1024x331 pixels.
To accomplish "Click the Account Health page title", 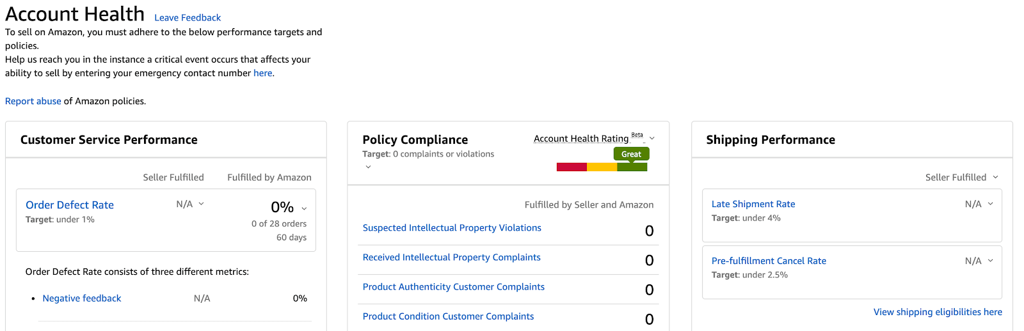I will click(x=75, y=14).
